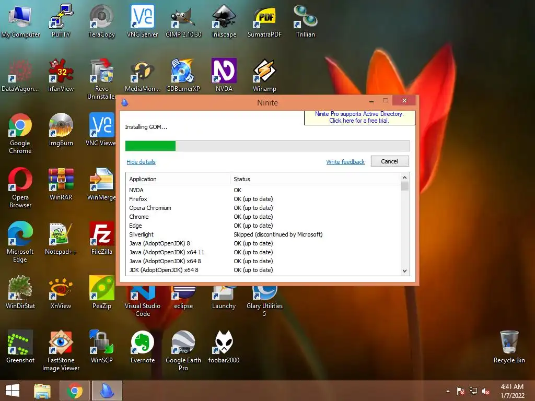The image size is (535, 401).
Task: Click the DataWagon desktop shortcut
Action: coord(20,75)
